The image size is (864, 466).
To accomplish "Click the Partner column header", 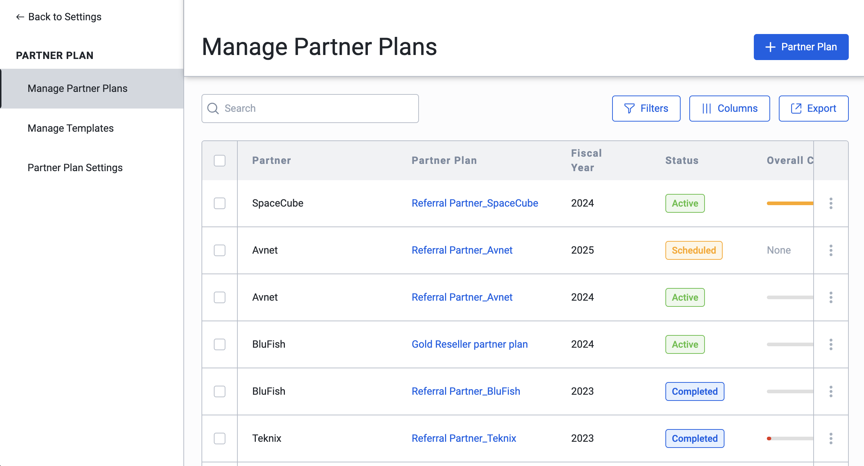I will tap(271, 161).
